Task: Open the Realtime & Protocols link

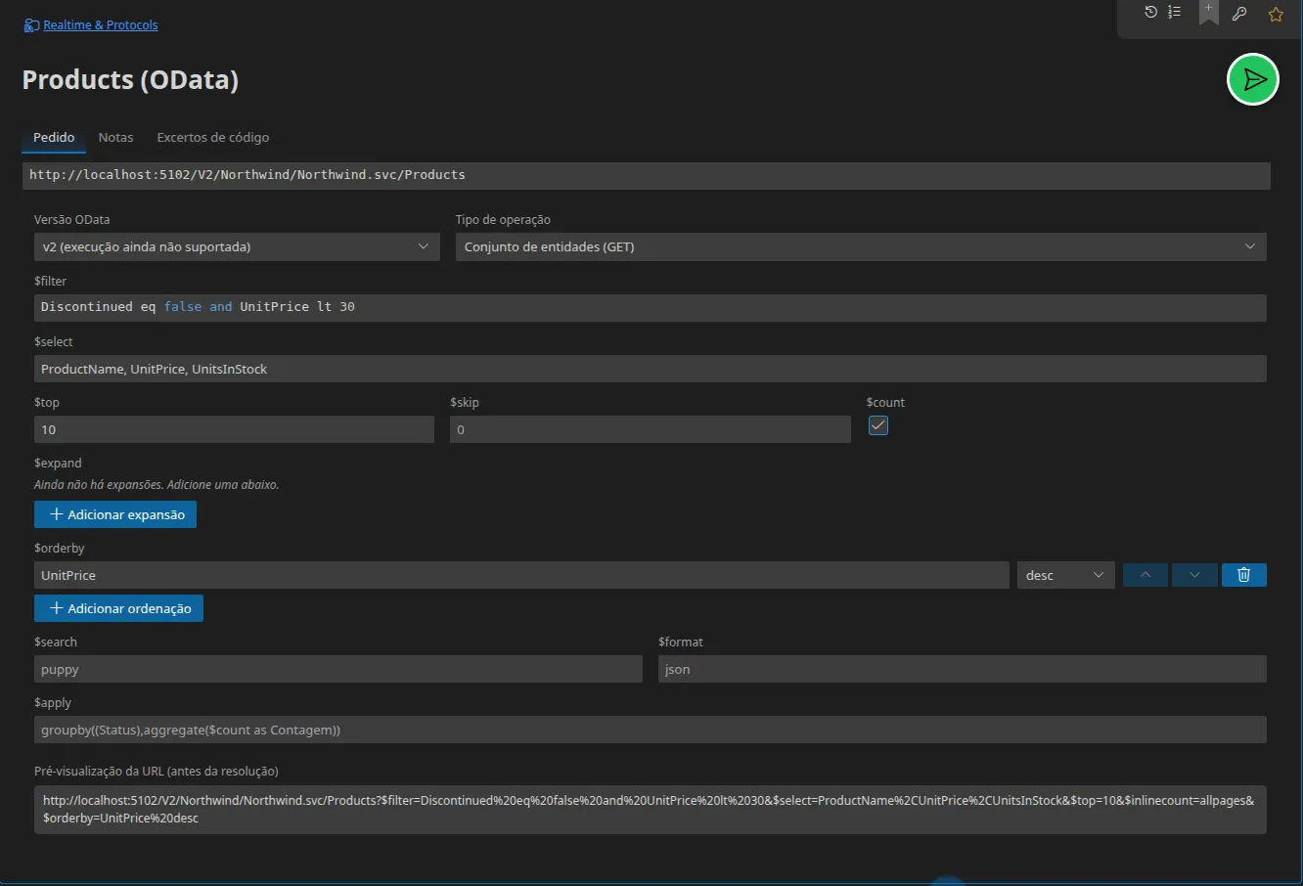Action: 101,25
